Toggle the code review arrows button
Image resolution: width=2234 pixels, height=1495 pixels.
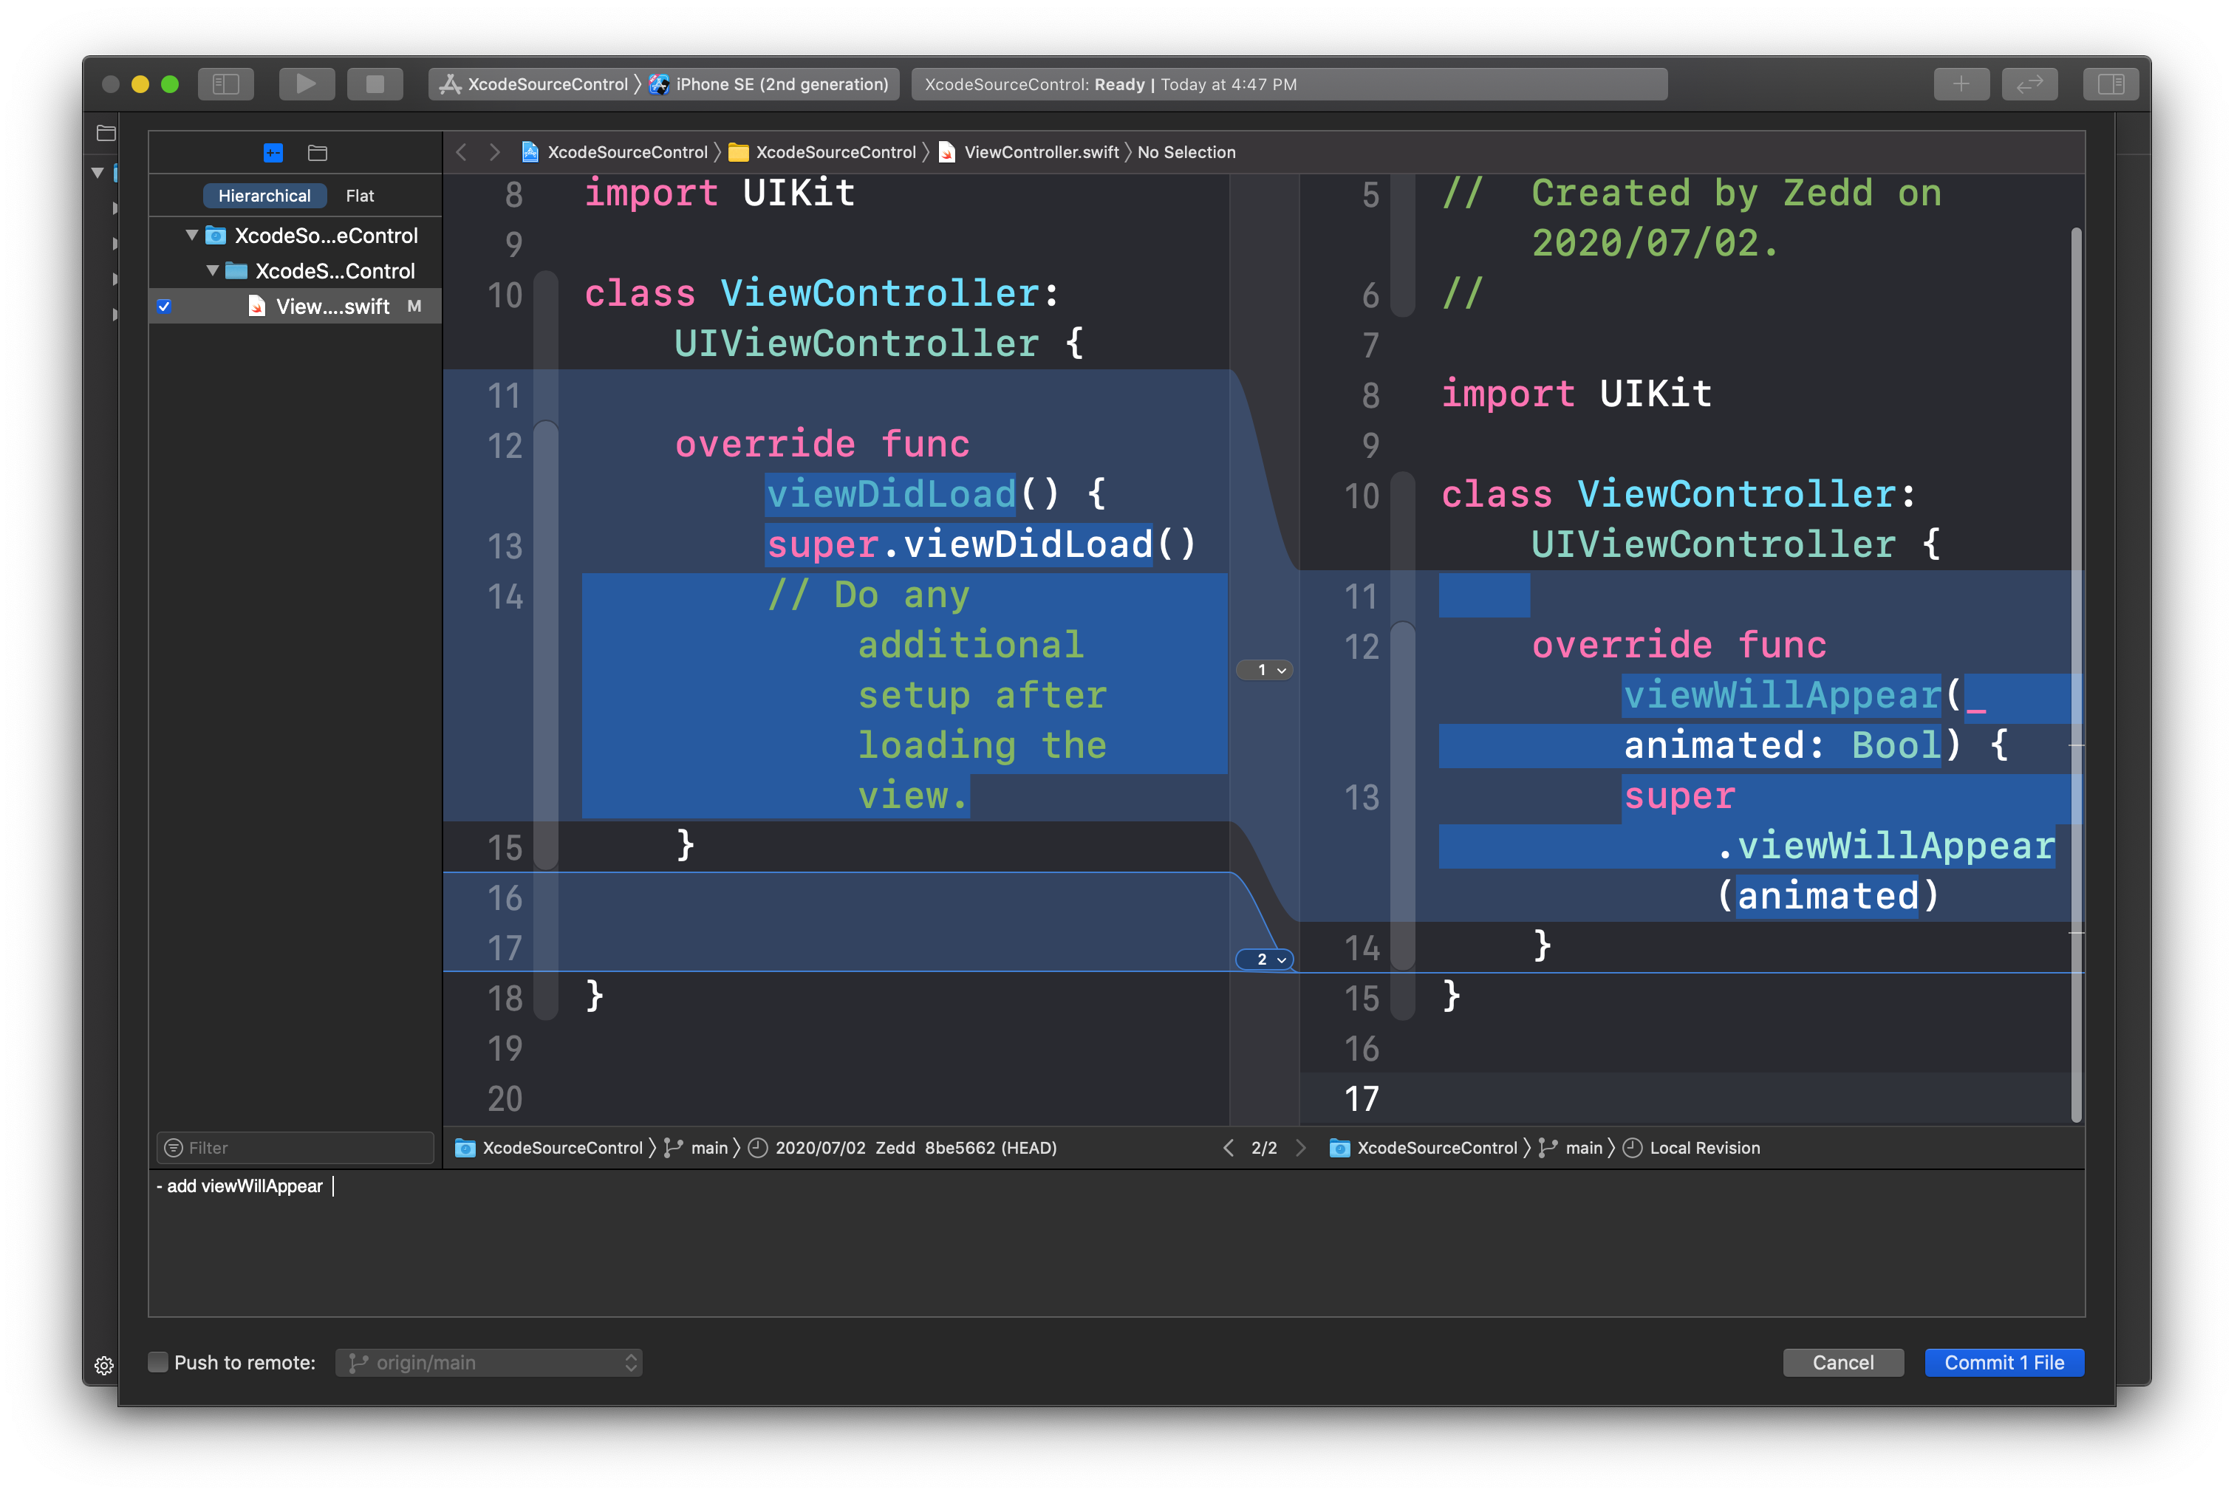2029,84
